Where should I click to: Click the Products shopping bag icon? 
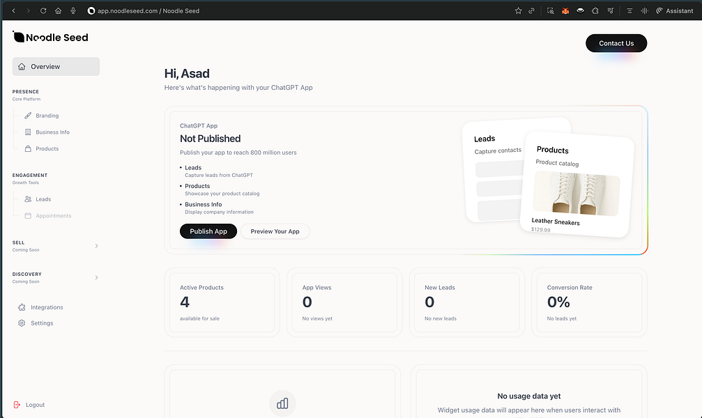pyautogui.click(x=28, y=148)
